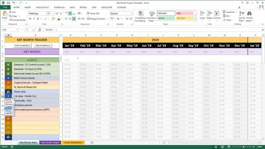Switch to the INSERT ribbon tab
This screenshot has width=265, height=149.
point(28,7)
